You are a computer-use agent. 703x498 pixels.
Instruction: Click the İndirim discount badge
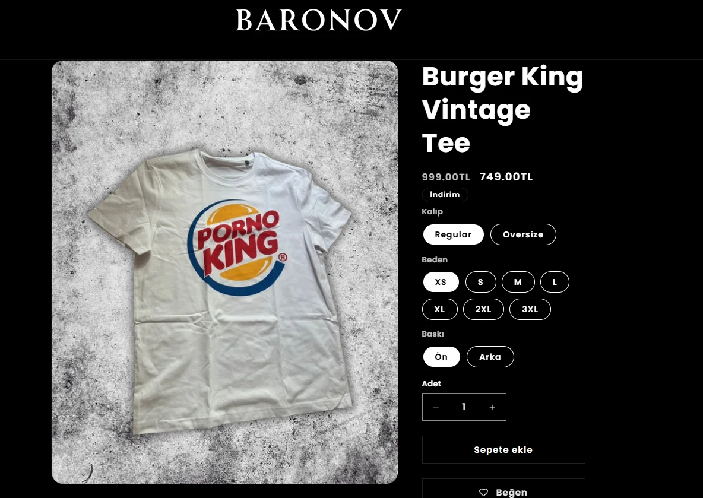(x=445, y=195)
